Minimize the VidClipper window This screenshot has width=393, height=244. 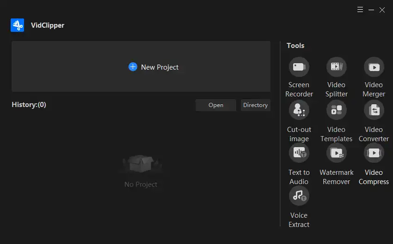click(x=371, y=10)
